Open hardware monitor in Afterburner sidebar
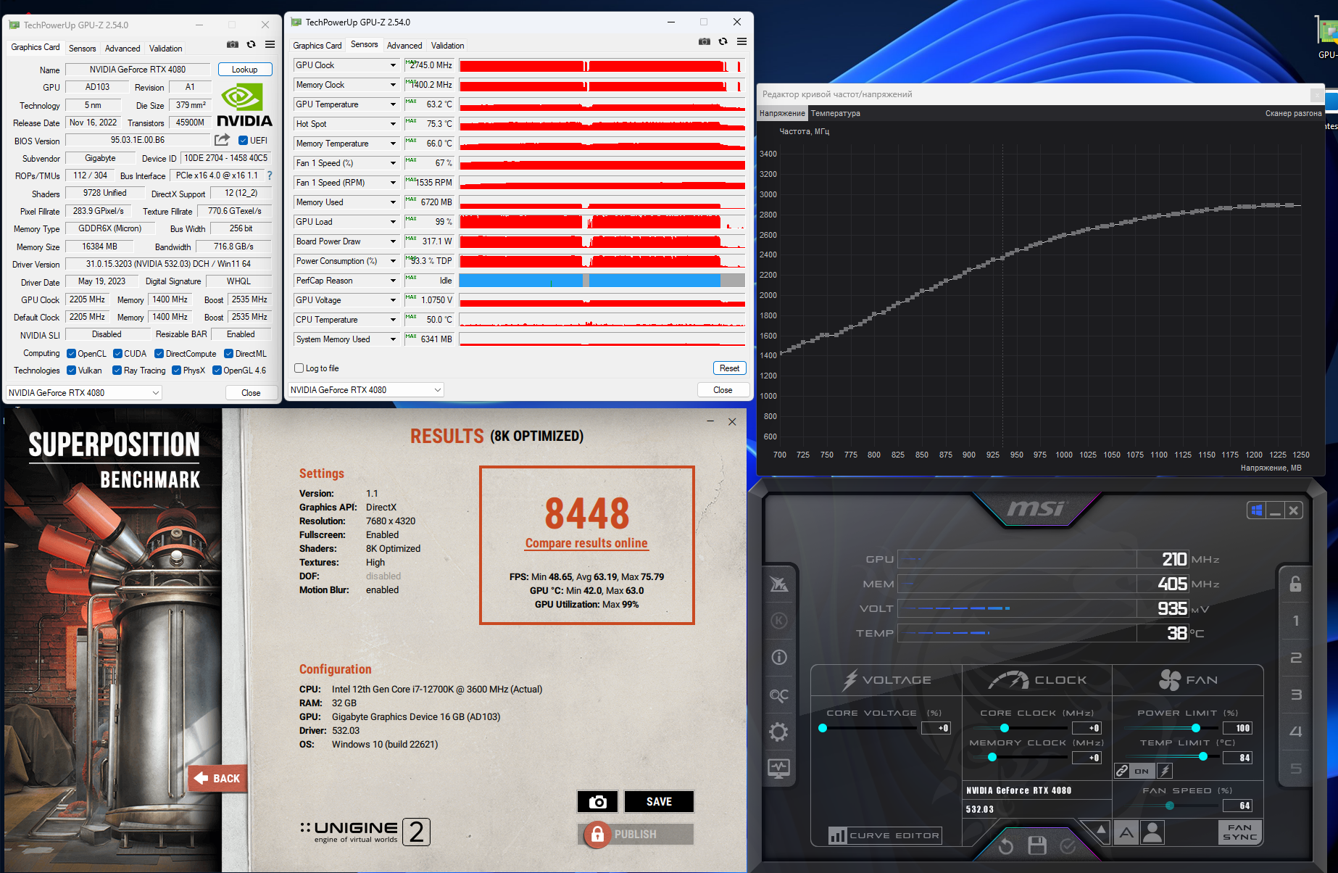 779,769
